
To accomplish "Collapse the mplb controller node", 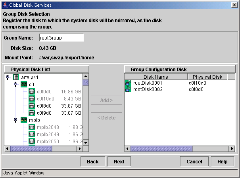I will click(15, 120).
